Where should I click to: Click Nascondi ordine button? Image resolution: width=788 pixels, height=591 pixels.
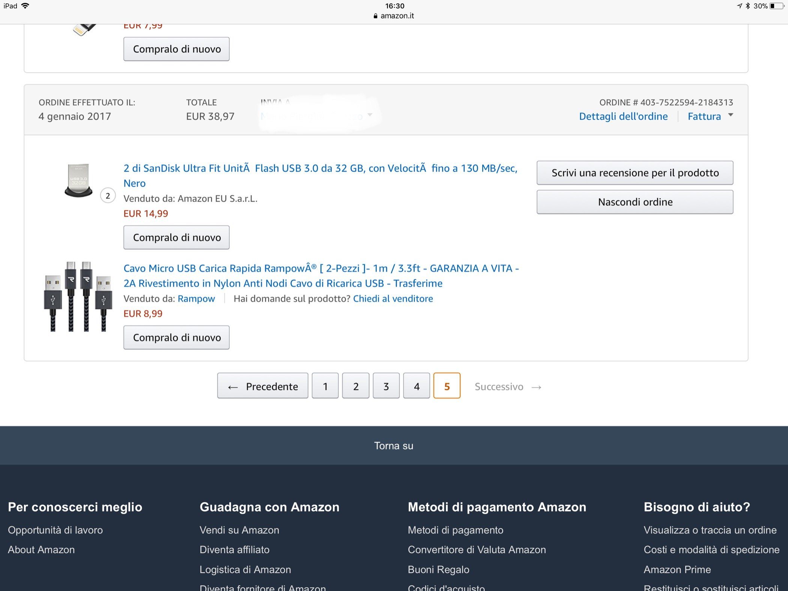(x=635, y=202)
